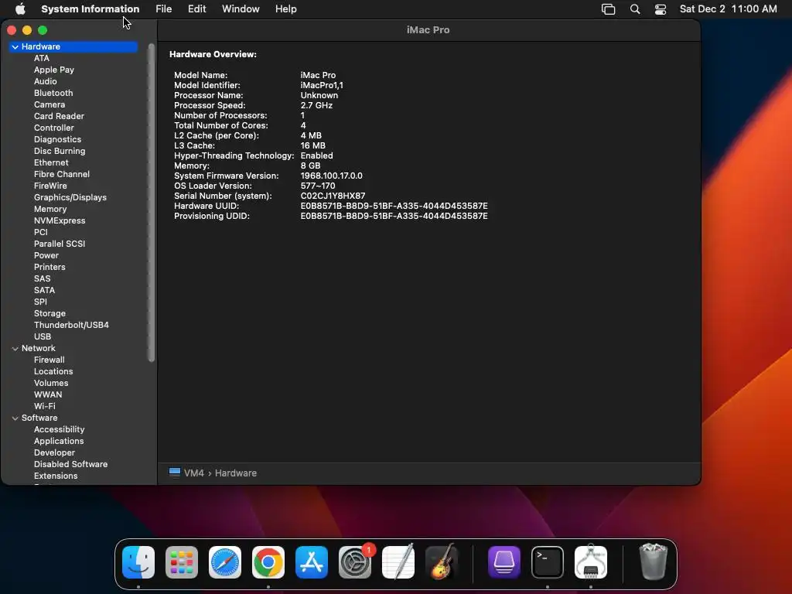792x594 pixels.
Task: Click firmware version 1968.100.17.0.0
Action: 331,176
